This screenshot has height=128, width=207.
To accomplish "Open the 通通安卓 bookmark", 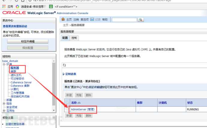I will click(31, 7).
